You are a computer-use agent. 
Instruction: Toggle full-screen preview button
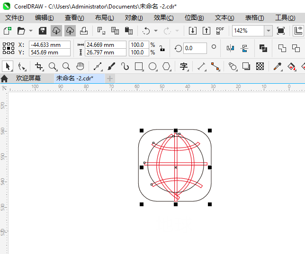pyautogui.click(x=281, y=31)
